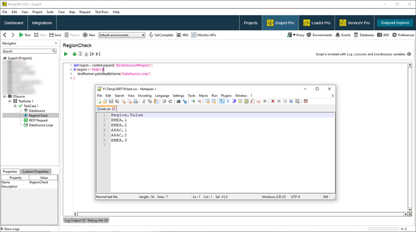Click Notepad++ record macro icon
Image resolution: width=416 pixels, height=232 pixels.
273,101
